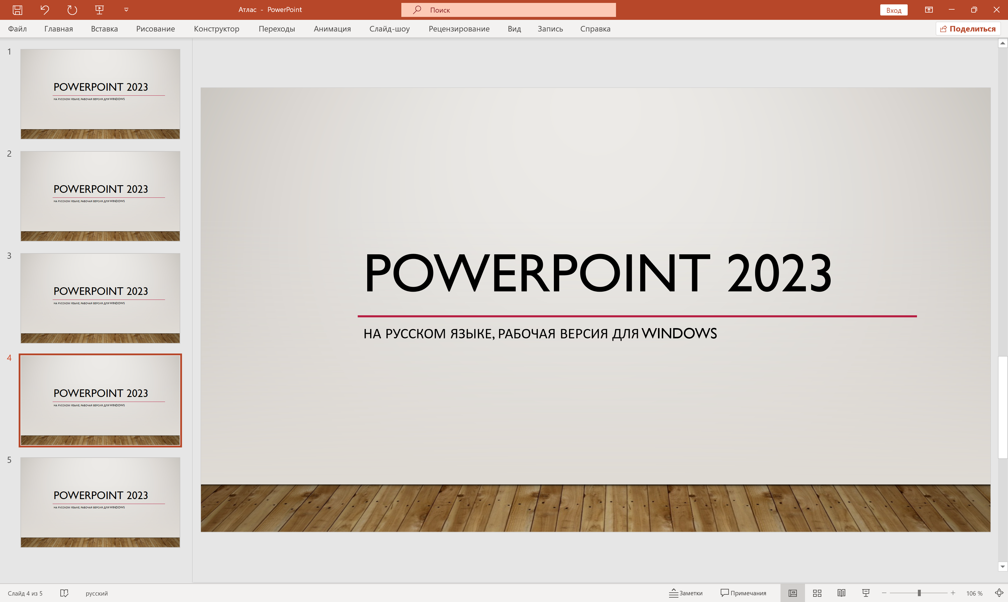Click the zoom slider handle
1008x602 pixels.
(919, 593)
